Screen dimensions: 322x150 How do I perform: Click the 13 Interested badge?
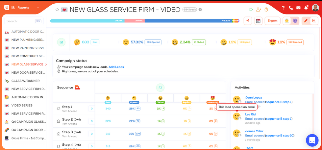pos(295,42)
